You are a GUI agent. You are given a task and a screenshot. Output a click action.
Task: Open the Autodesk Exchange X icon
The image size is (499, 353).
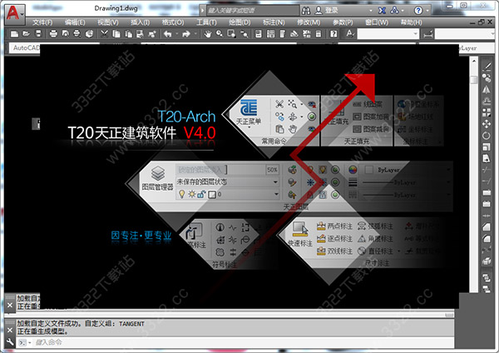click(x=382, y=11)
